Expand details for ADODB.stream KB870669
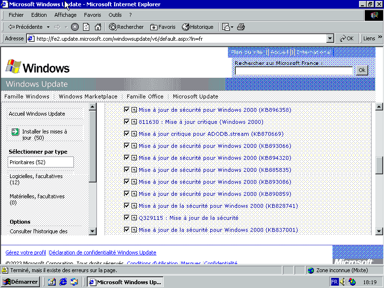The image size is (384, 288). click(134, 134)
